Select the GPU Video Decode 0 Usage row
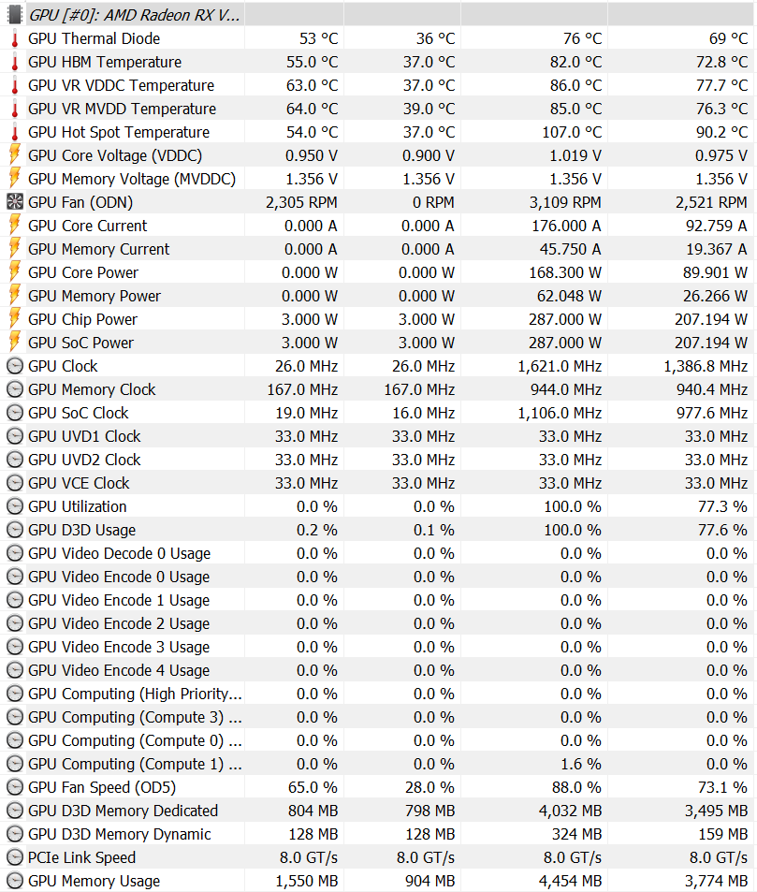Screen dimensions: 757x892 click(x=378, y=553)
